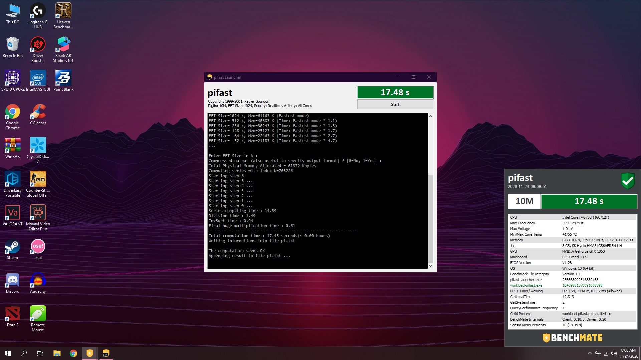This screenshot has height=360, width=641.
Task: Click the BIOS Version V1.28 row
Action: tap(573, 263)
